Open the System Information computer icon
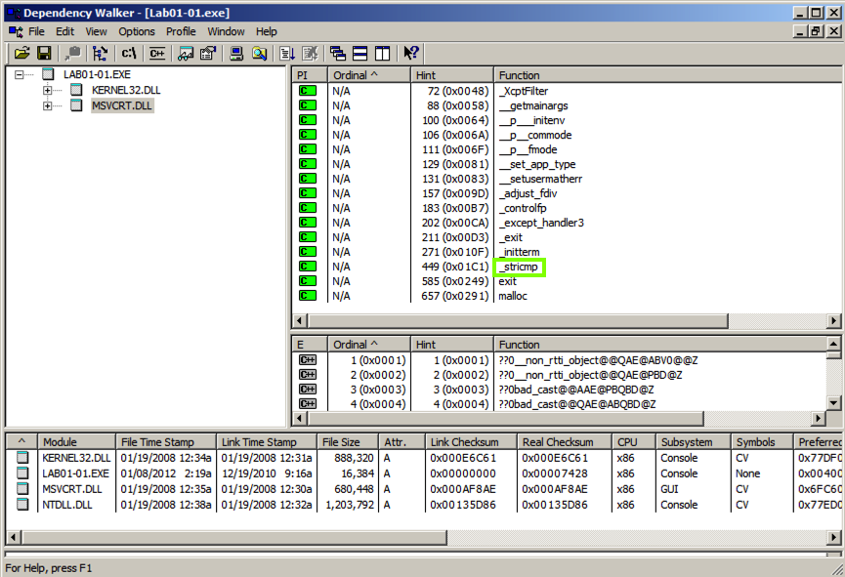This screenshot has width=845, height=577. tap(237, 53)
